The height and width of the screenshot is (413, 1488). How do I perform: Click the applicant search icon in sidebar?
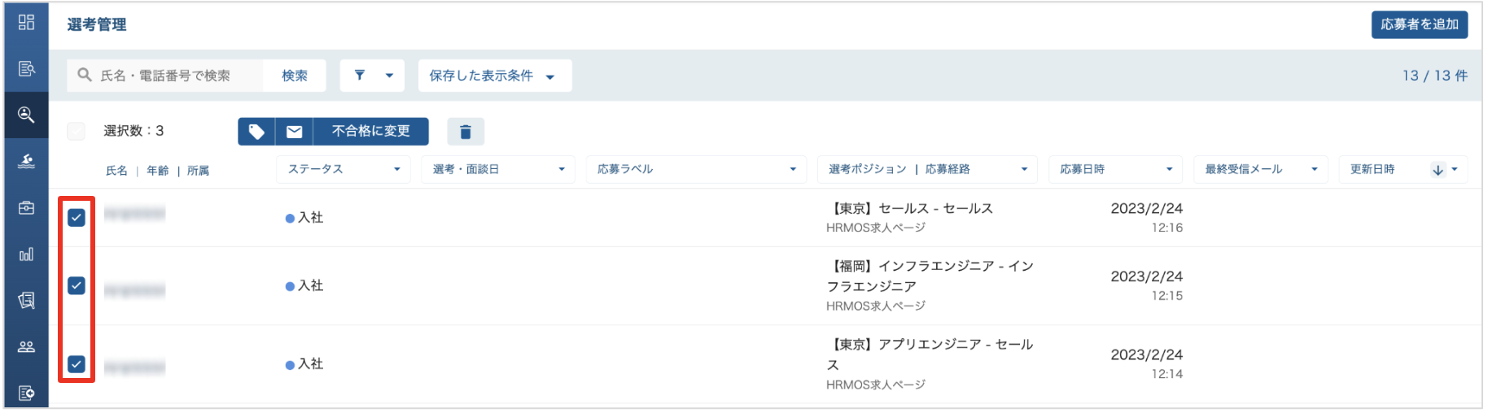click(26, 115)
